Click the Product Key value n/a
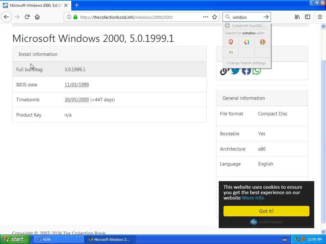 pyautogui.click(x=68, y=115)
